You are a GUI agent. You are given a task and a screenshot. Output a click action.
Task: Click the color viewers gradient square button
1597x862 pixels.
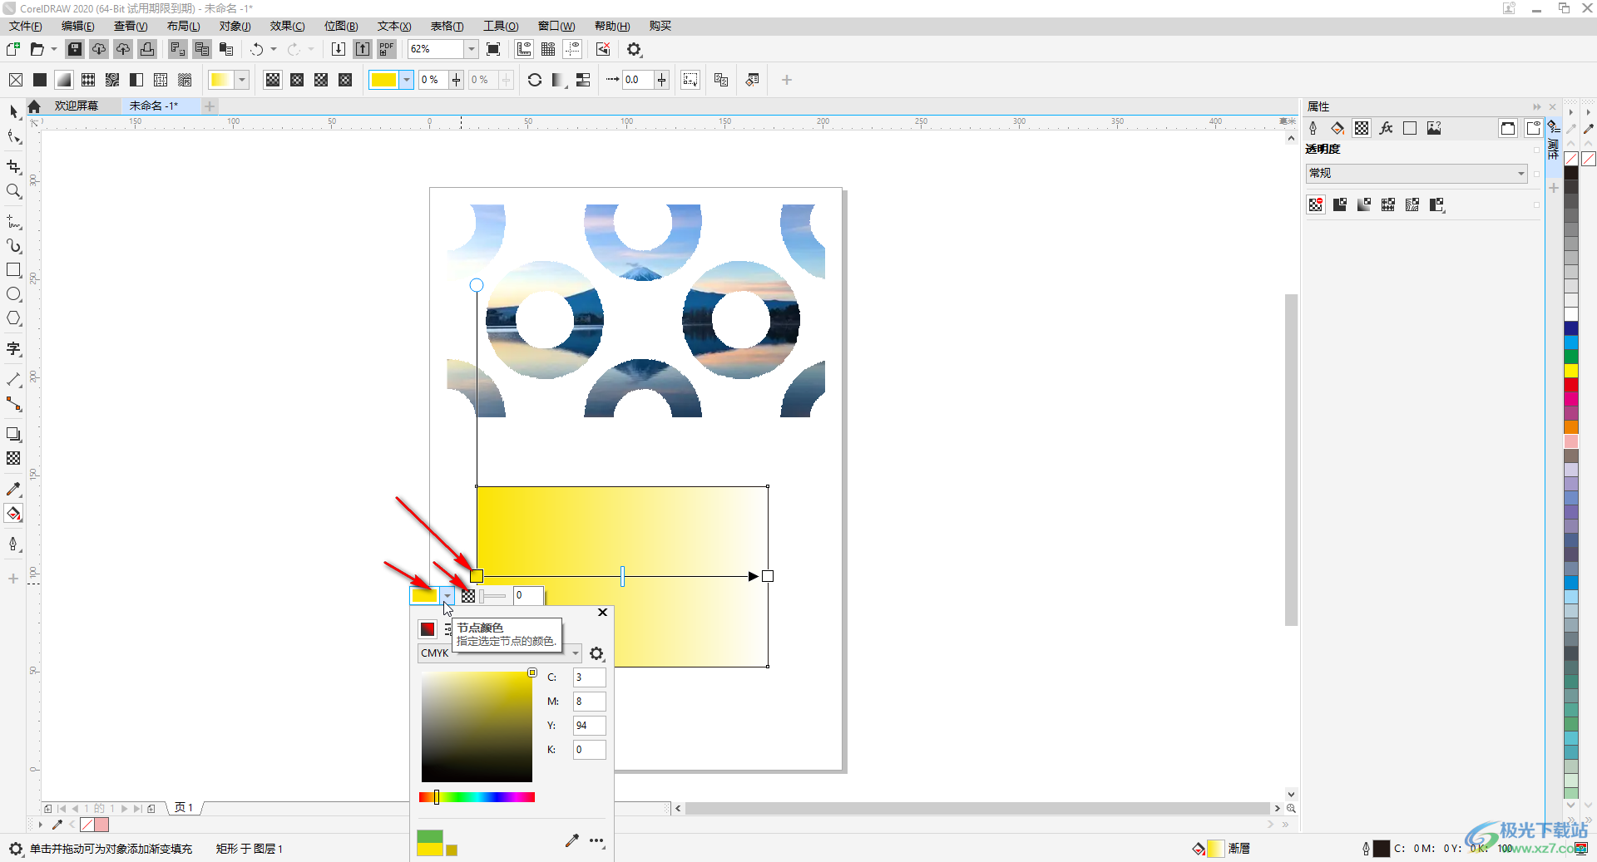click(x=428, y=629)
